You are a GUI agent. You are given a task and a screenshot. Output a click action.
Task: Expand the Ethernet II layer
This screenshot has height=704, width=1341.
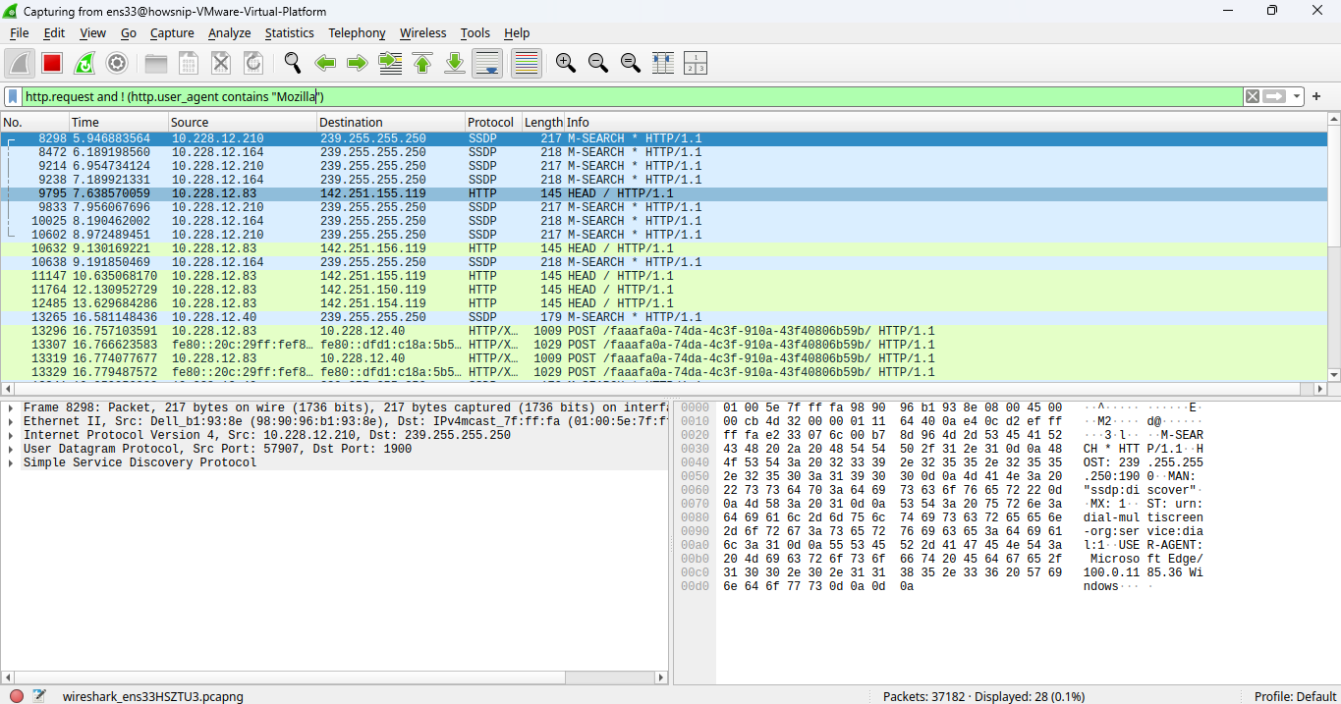[x=10, y=421]
